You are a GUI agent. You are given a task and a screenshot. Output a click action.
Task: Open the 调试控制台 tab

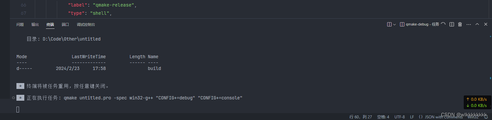[86, 25]
